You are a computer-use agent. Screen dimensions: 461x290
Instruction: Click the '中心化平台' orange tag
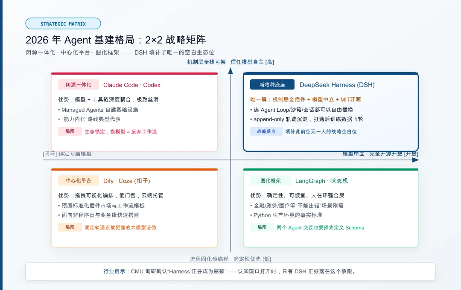tap(79, 180)
